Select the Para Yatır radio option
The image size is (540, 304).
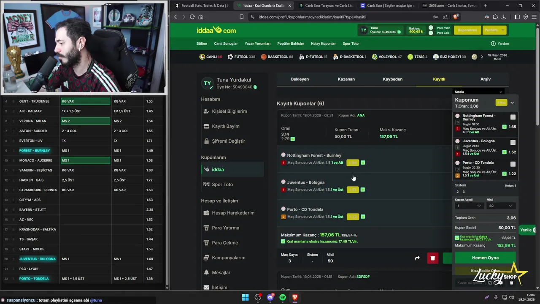point(431,28)
